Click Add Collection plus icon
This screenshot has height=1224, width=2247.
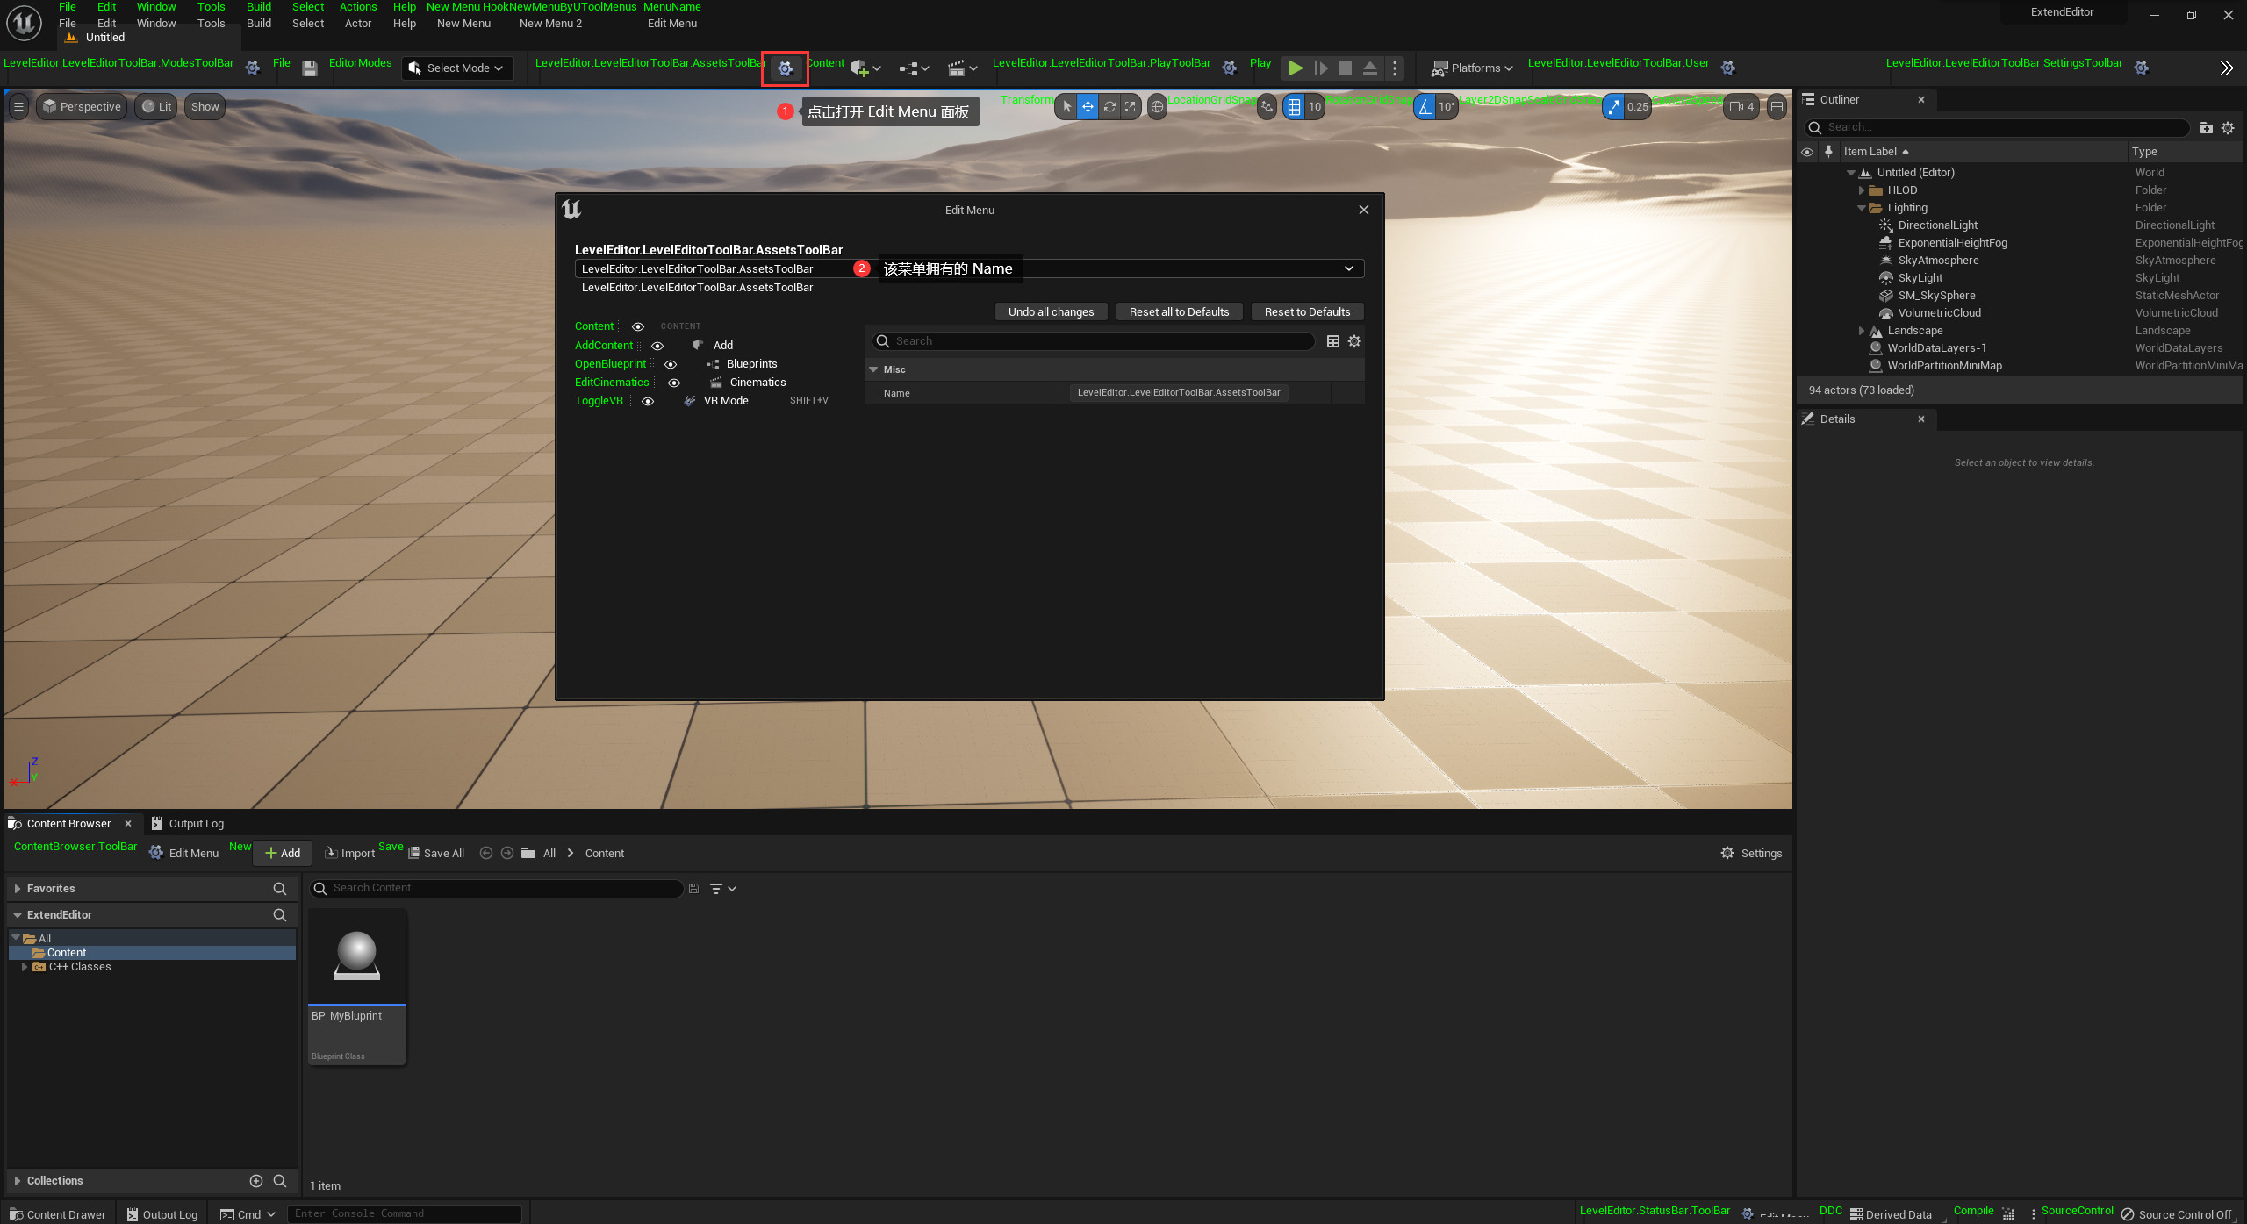click(x=255, y=1181)
